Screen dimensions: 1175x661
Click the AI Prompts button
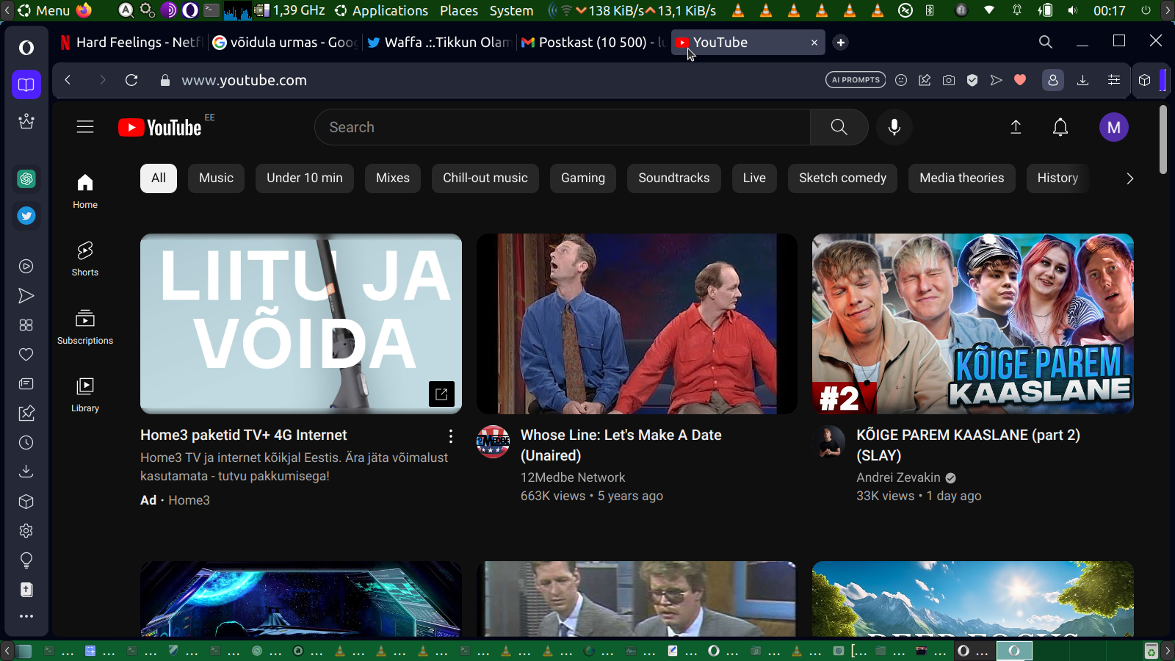(x=856, y=80)
